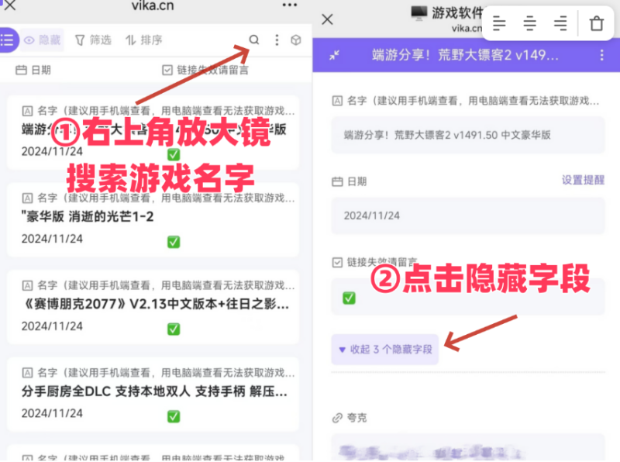Select the left alignment icon in the toolbar
The width and height of the screenshot is (620, 462).
pyautogui.click(x=499, y=23)
